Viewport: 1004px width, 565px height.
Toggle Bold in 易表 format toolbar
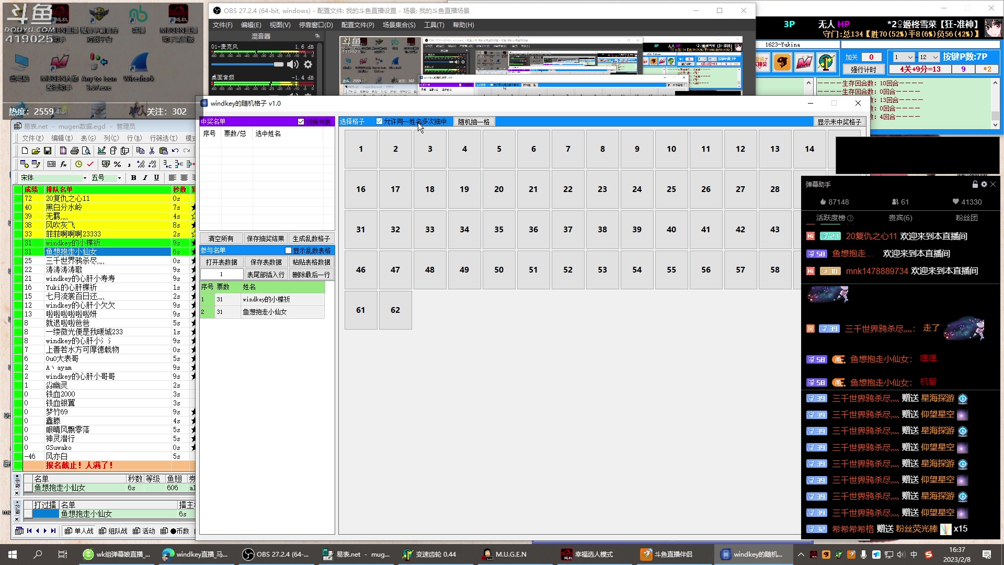pos(134,178)
